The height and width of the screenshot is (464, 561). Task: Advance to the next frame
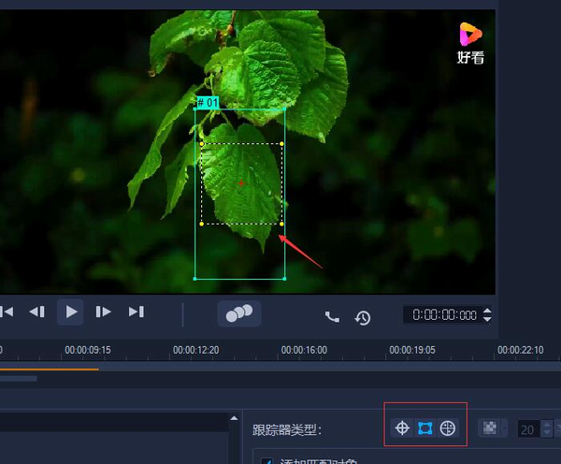(x=104, y=312)
